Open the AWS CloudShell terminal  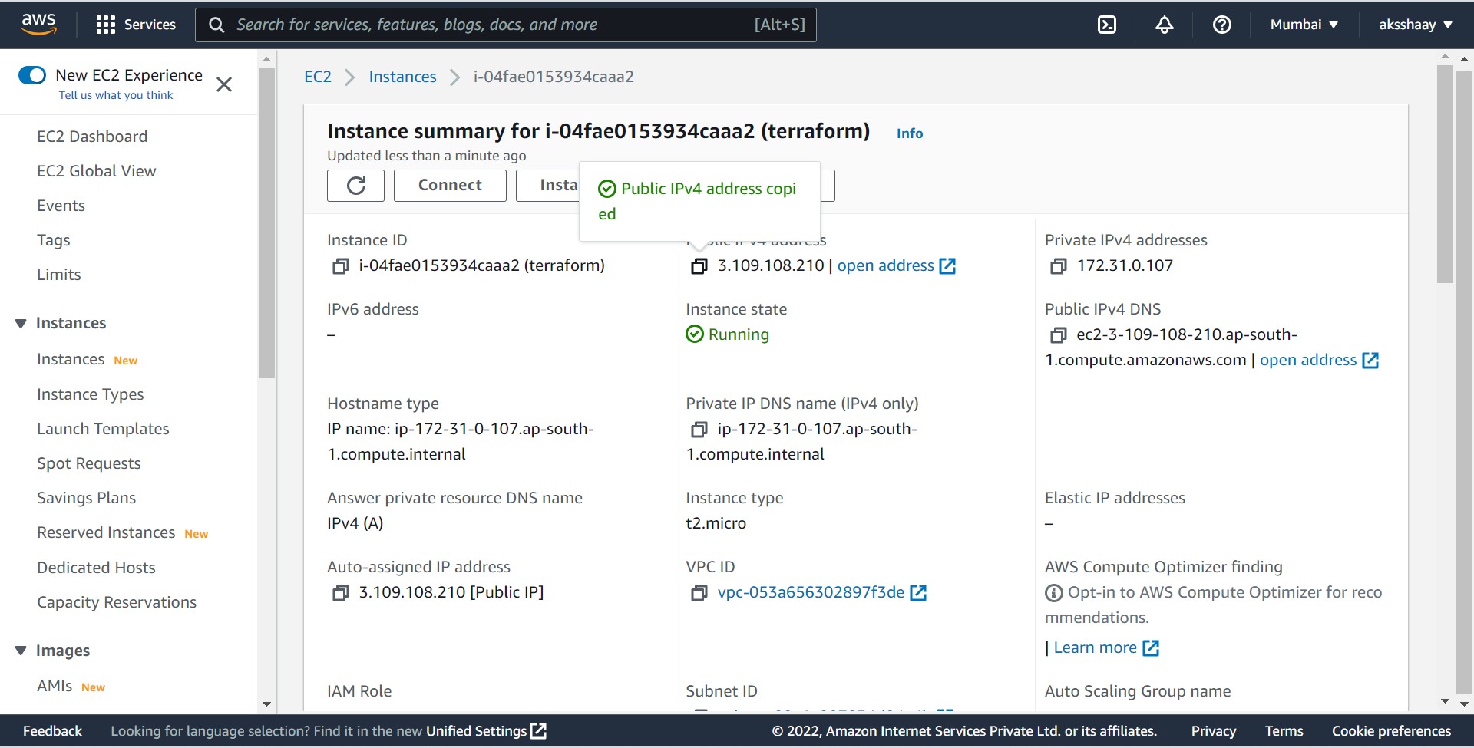[1107, 25]
